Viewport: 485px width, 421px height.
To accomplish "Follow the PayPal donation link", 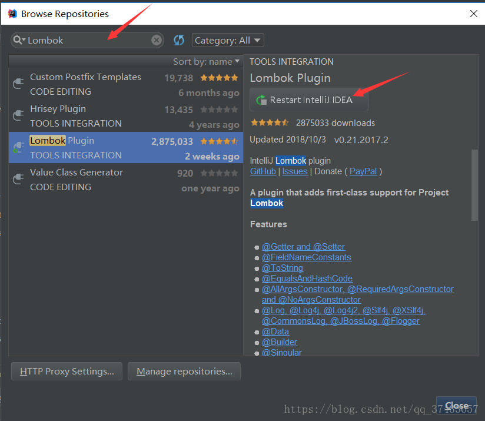I will [x=364, y=171].
